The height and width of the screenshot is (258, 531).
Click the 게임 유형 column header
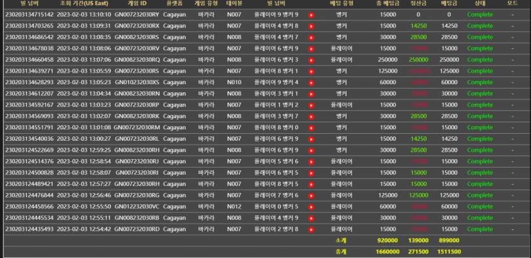pos(206,3)
